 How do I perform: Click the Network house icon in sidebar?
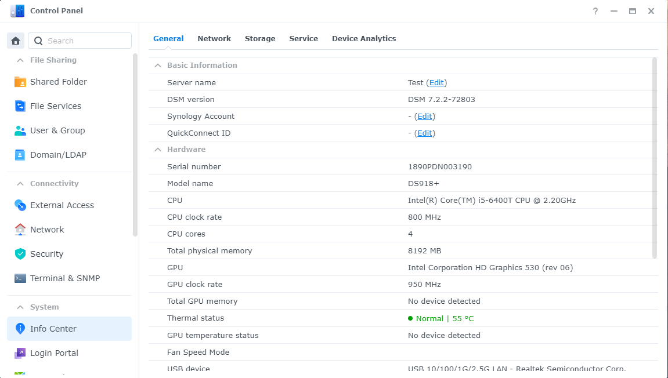click(x=20, y=230)
